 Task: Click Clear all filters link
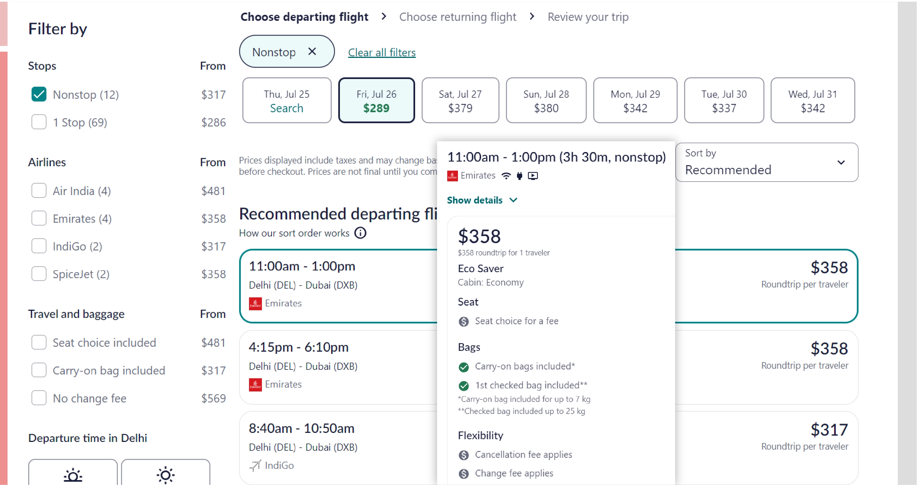click(382, 52)
